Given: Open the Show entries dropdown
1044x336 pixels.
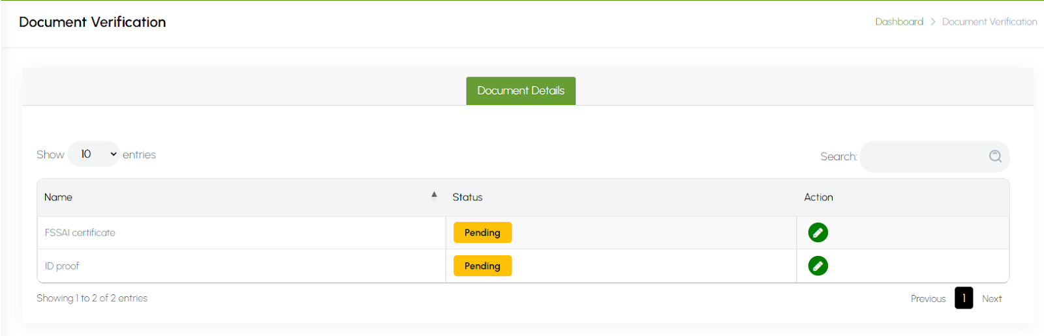Looking at the screenshot, I should click(94, 154).
